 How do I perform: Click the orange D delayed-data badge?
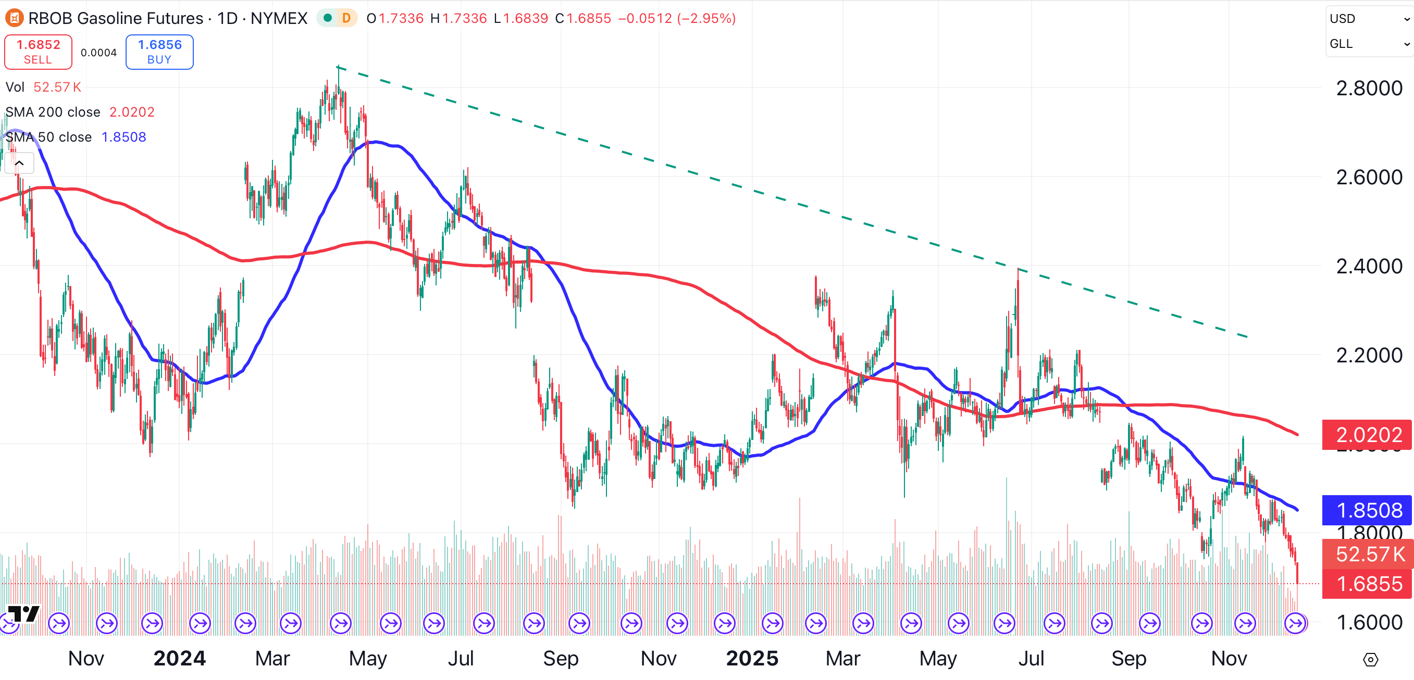pos(346,18)
